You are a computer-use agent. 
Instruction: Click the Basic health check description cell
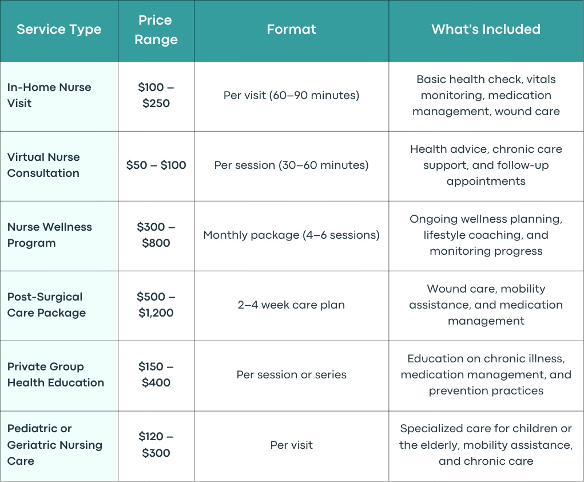point(486,96)
